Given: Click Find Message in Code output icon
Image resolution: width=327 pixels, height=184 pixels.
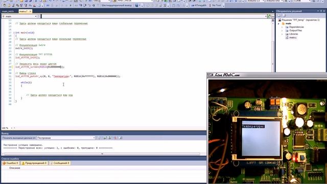Looking at the screenshot, I should pos(99,138).
